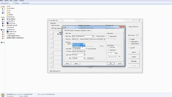Screen dimensions: 172x97
Task: Select Chinese(P.R.C) language radio button
Action: point(130,42)
